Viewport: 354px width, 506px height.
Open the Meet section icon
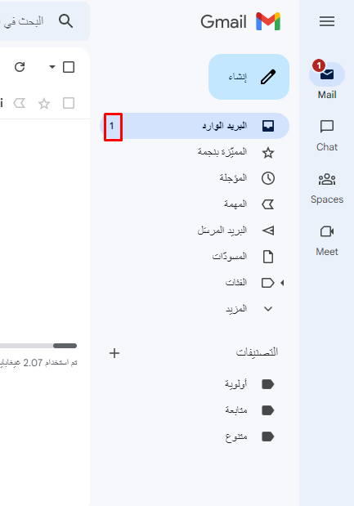(327, 231)
